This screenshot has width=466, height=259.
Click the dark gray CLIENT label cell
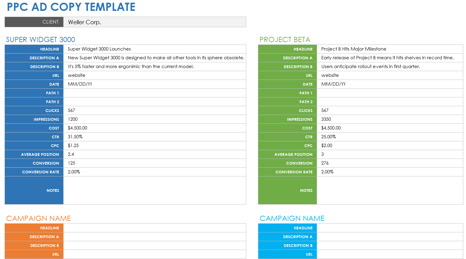click(34, 22)
